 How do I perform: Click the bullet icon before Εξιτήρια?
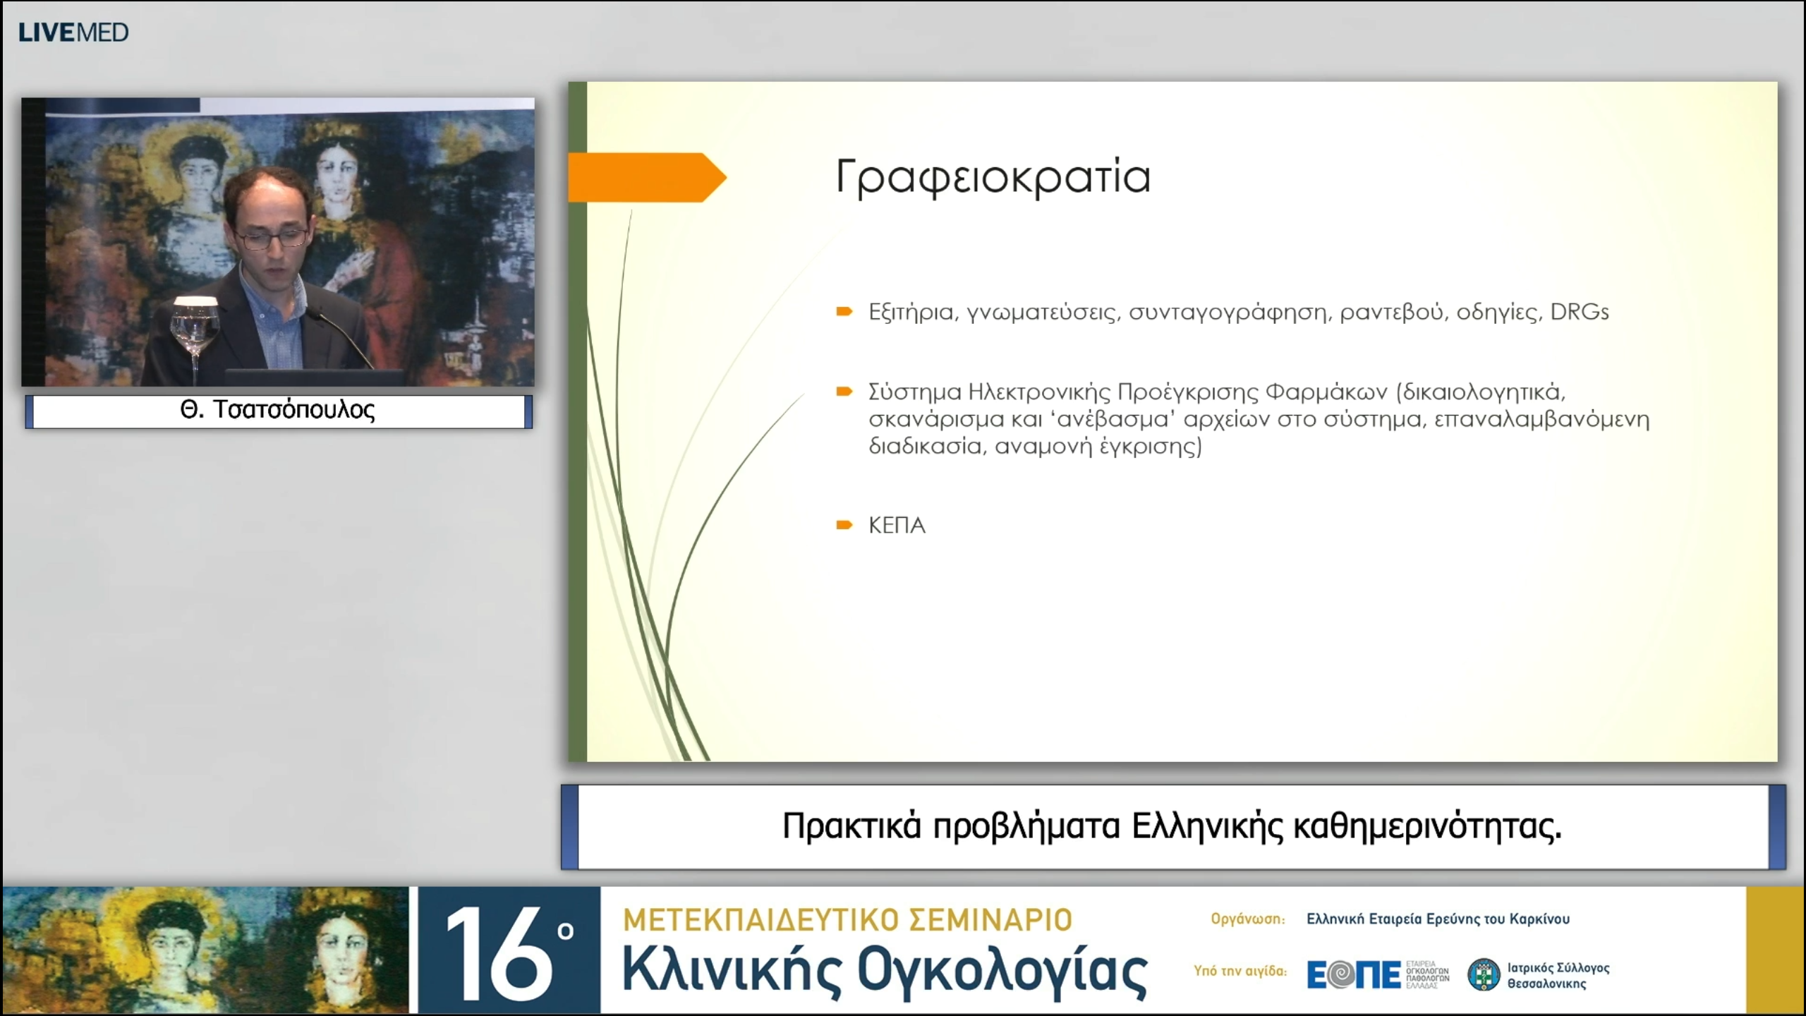pyautogui.click(x=845, y=312)
